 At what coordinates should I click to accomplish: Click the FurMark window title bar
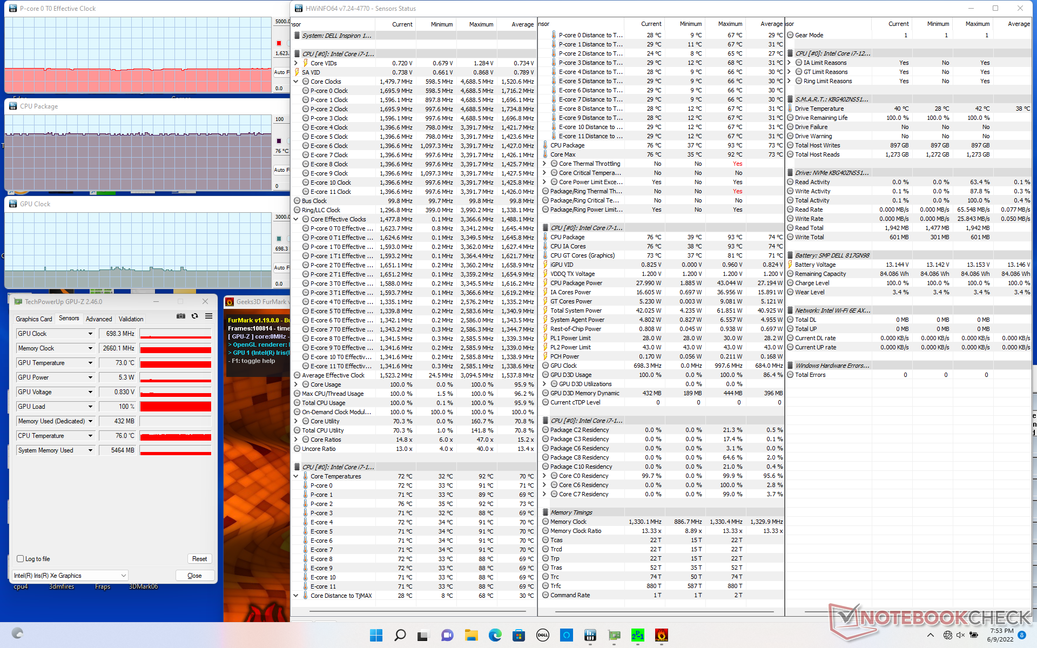pyautogui.click(x=257, y=302)
